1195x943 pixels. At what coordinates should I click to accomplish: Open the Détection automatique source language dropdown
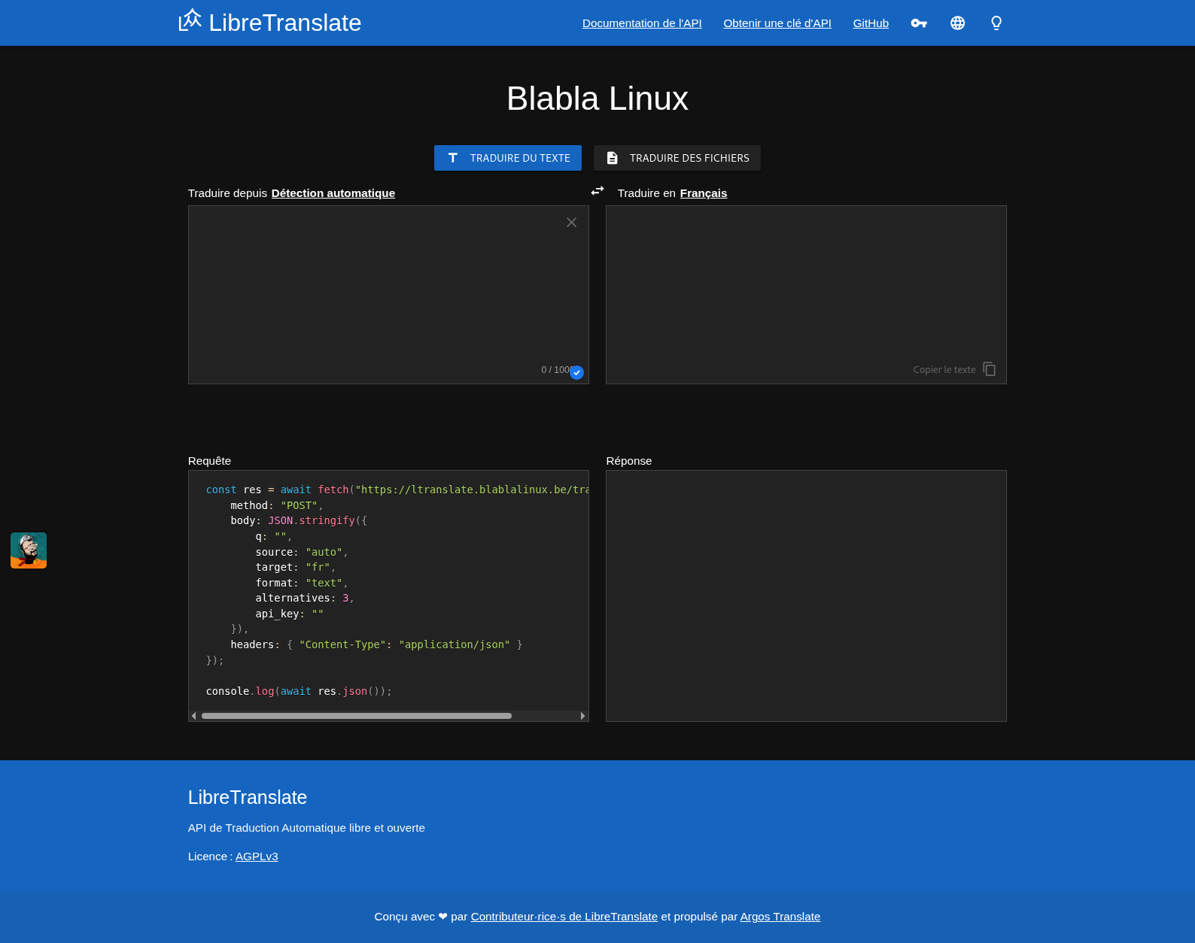click(x=333, y=193)
